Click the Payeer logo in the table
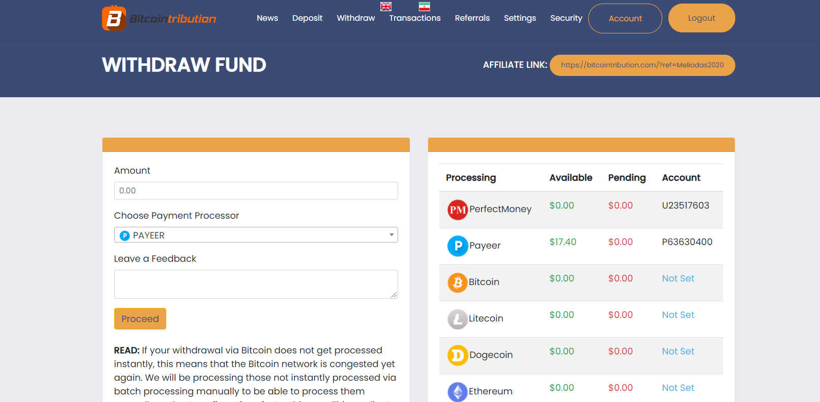This screenshot has height=402, width=820. (x=457, y=246)
